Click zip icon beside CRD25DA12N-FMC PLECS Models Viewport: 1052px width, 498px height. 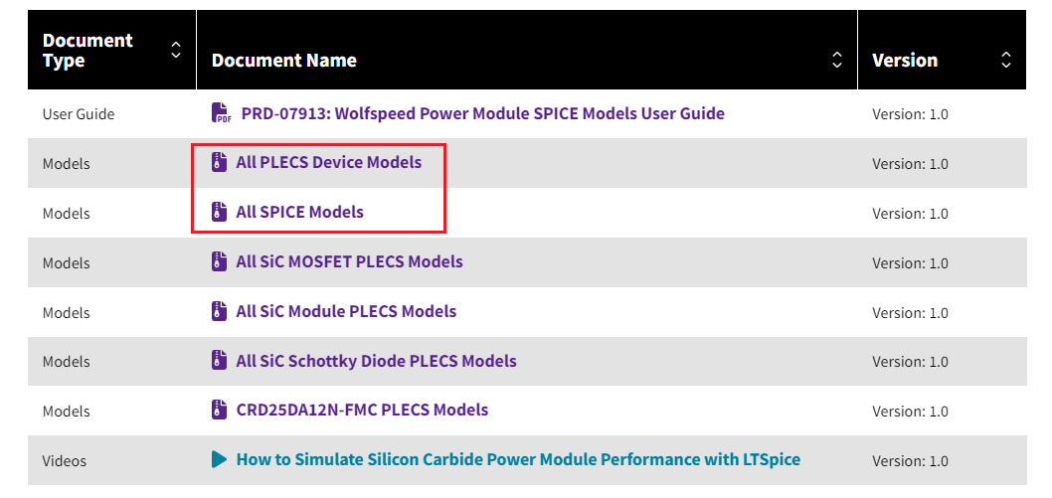click(220, 410)
